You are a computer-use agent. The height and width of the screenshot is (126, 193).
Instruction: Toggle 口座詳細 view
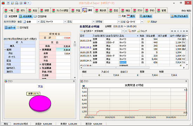click(40, 16)
